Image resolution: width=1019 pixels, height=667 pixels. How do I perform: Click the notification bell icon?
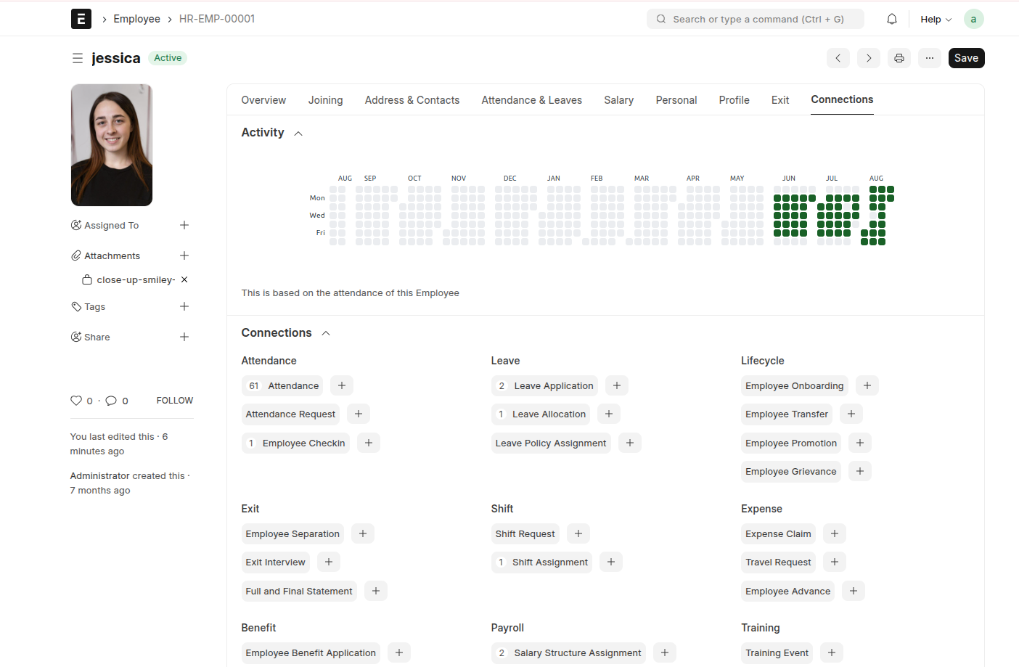point(892,19)
